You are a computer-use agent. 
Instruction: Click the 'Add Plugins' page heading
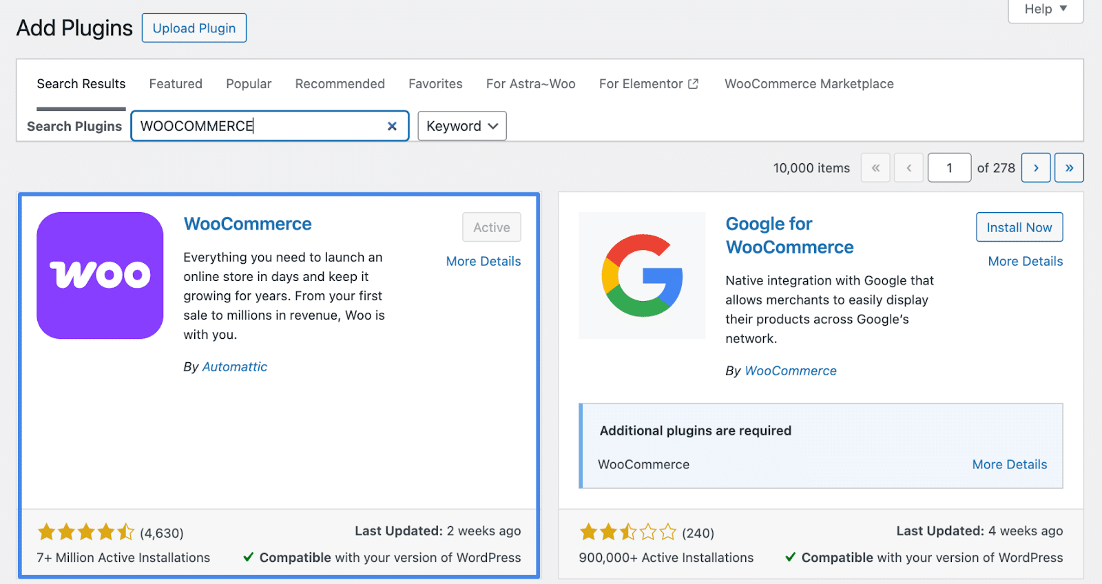click(74, 28)
